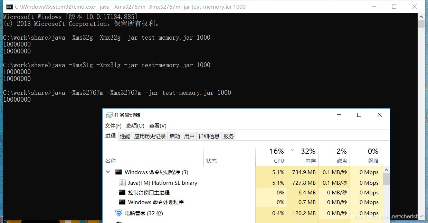Click the child Windows 命令处理程序 process icon

tap(122, 202)
